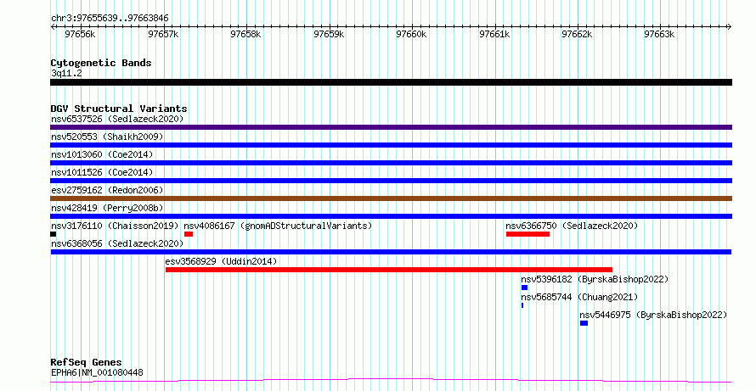
Task: Open the nsv3176110 (Chaisson2019) label
Action: (115, 226)
